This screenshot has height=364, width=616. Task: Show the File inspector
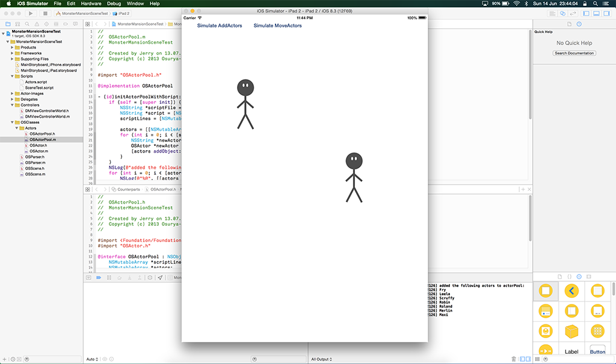(x=569, y=24)
